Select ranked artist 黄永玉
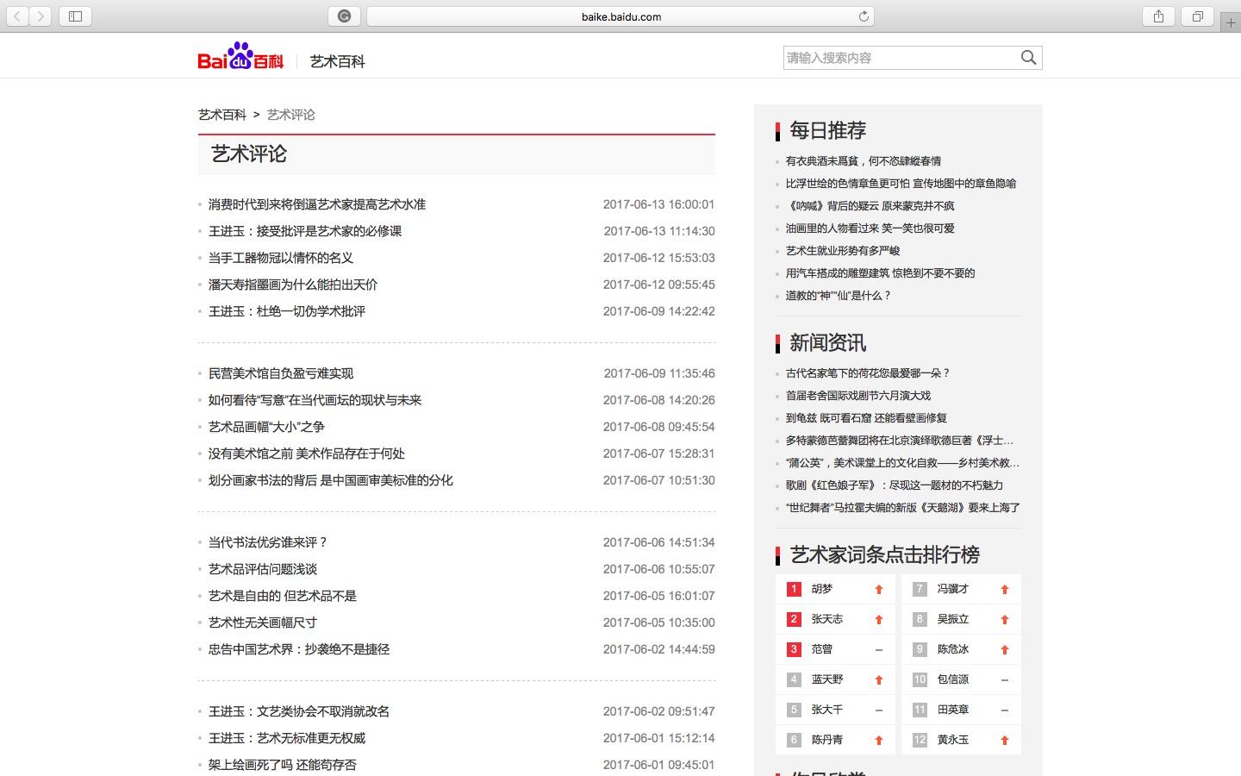The width and height of the screenshot is (1241, 776). click(x=953, y=740)
